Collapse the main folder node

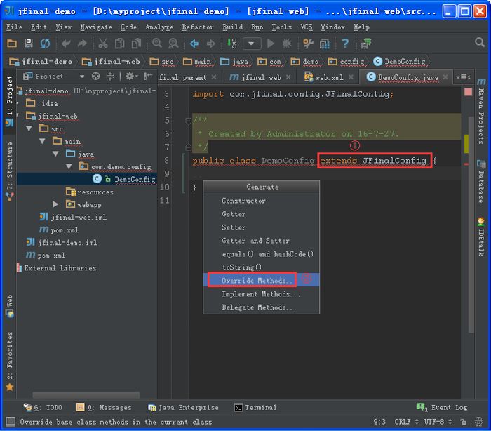point(42,141)
